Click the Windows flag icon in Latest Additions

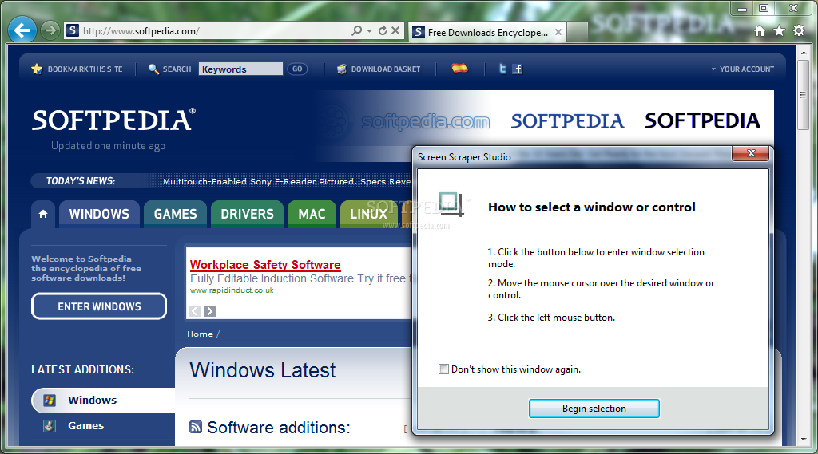pos(50,401)
